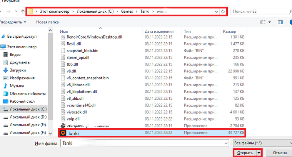Select snapshot_blob.bin file
Image resolution: width=292 pixels, height=157 pixels.
pos(82,51)
